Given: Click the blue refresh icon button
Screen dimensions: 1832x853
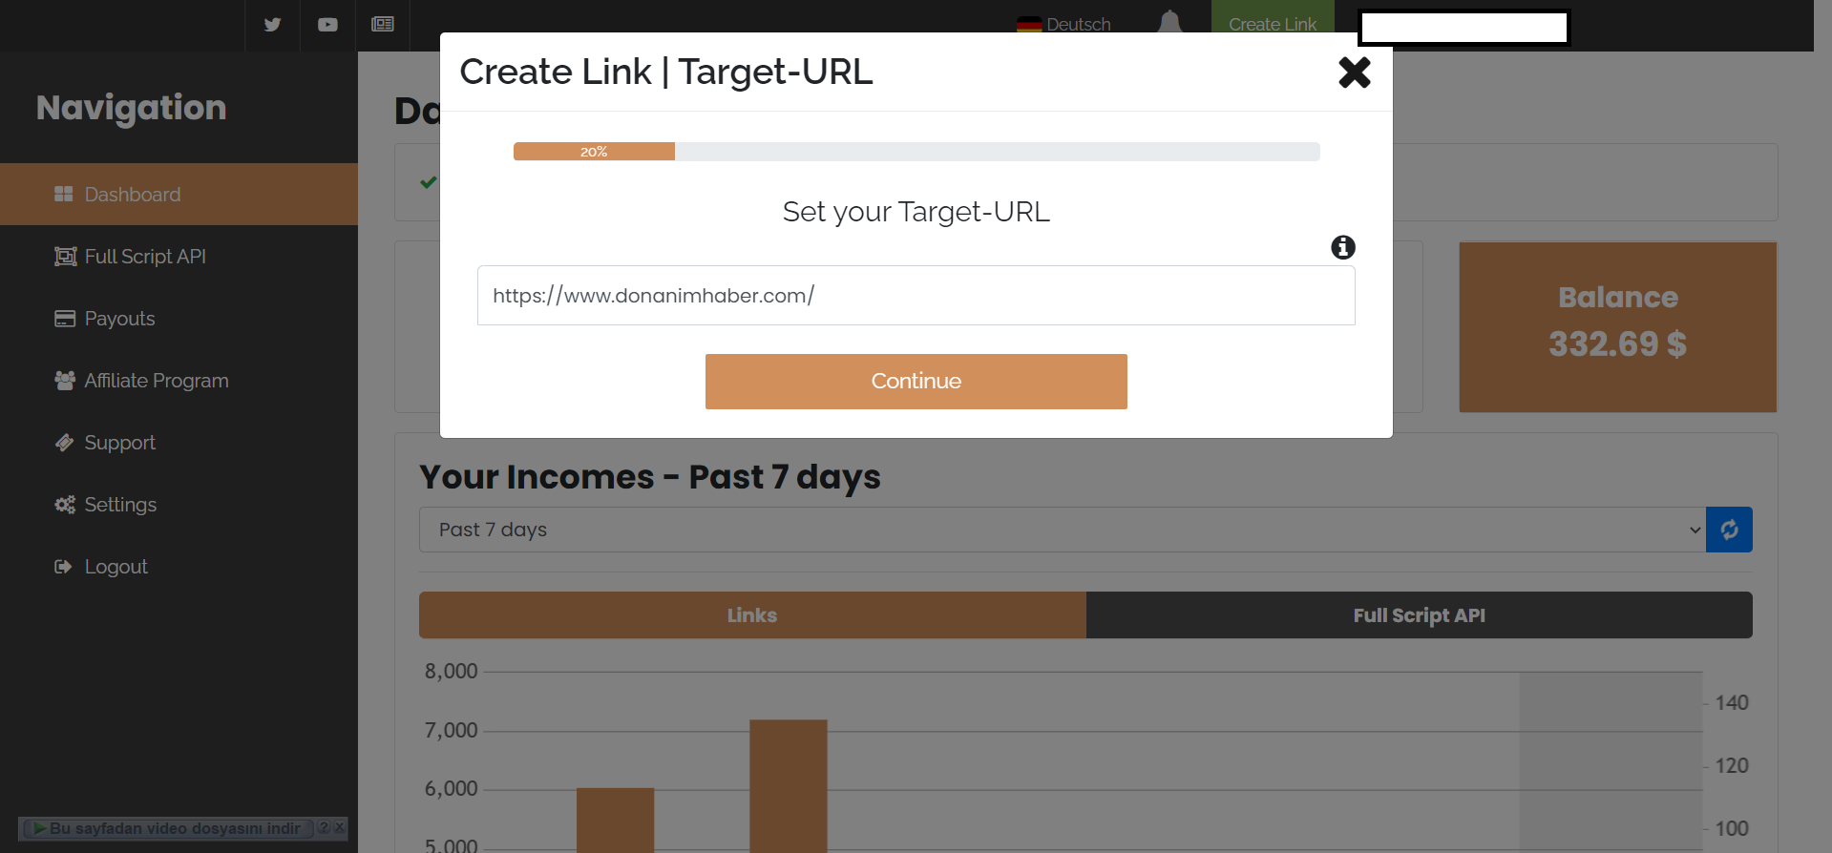Looking at the screenshot, I should tap(1728, 530).
